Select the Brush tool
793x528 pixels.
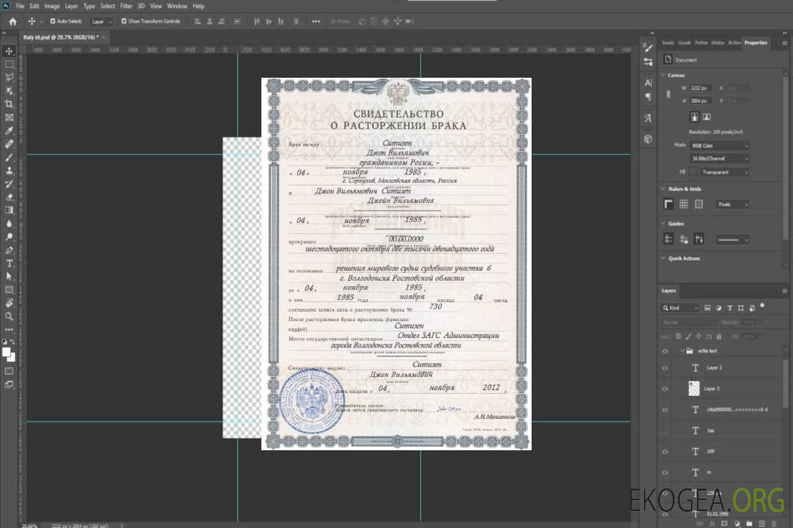[9, 157]
